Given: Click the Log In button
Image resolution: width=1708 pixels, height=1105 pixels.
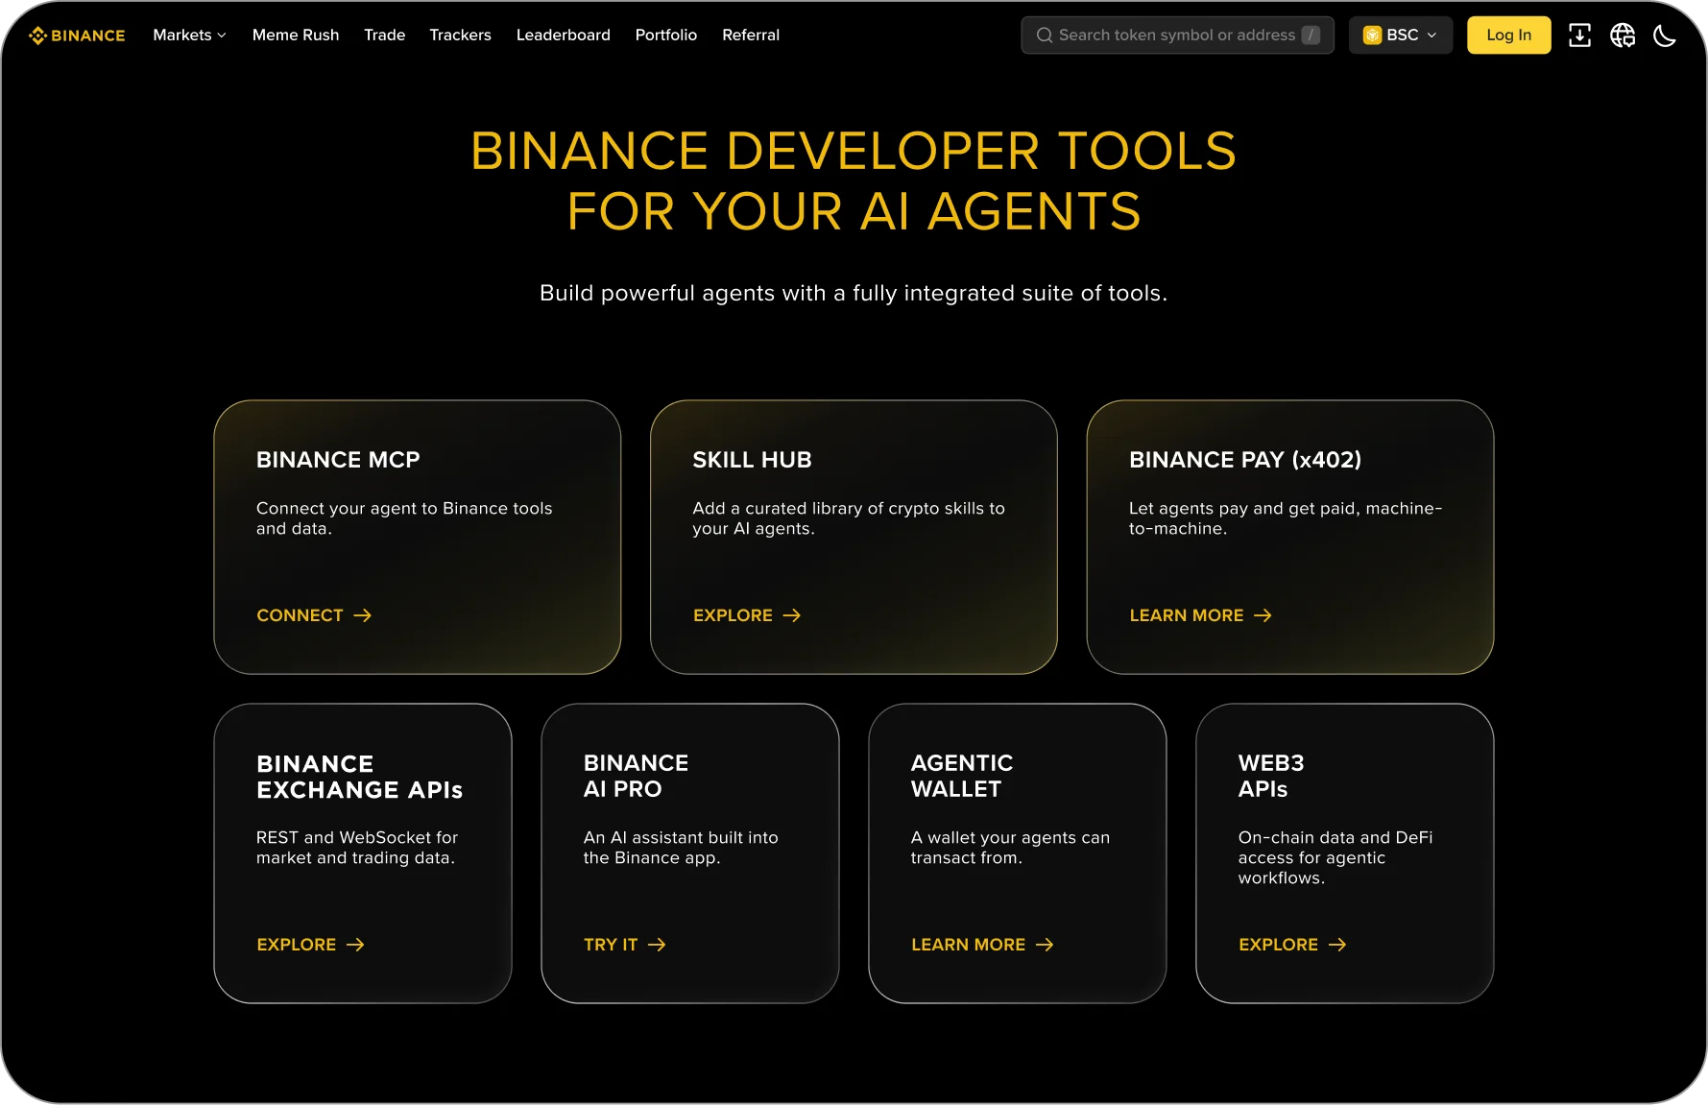Looking at the screenshot, I should (x=1508, y=36).
